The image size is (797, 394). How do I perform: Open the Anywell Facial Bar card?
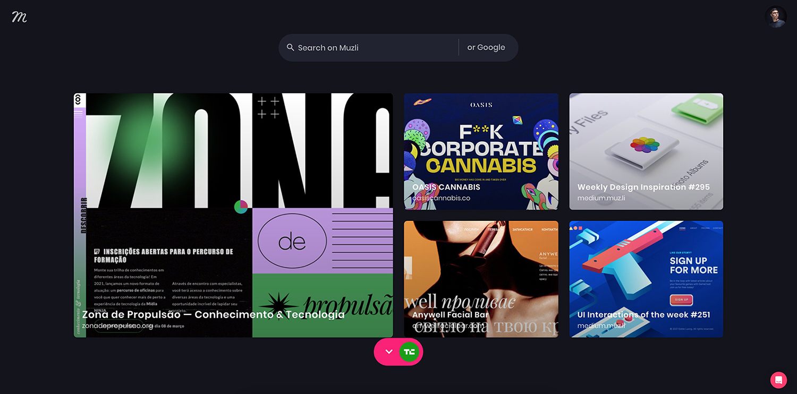pyautogui.click(x=481, y=279)
